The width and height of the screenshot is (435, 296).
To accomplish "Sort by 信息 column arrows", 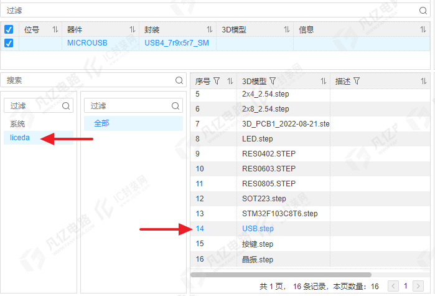I will (x=423, y=29).
